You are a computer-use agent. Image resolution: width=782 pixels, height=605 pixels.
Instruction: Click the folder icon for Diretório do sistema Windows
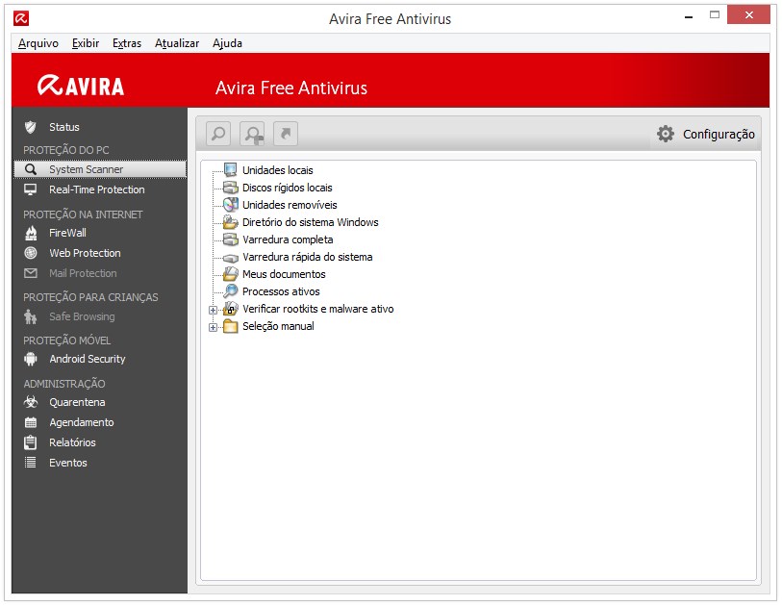(x=231, y=222)
